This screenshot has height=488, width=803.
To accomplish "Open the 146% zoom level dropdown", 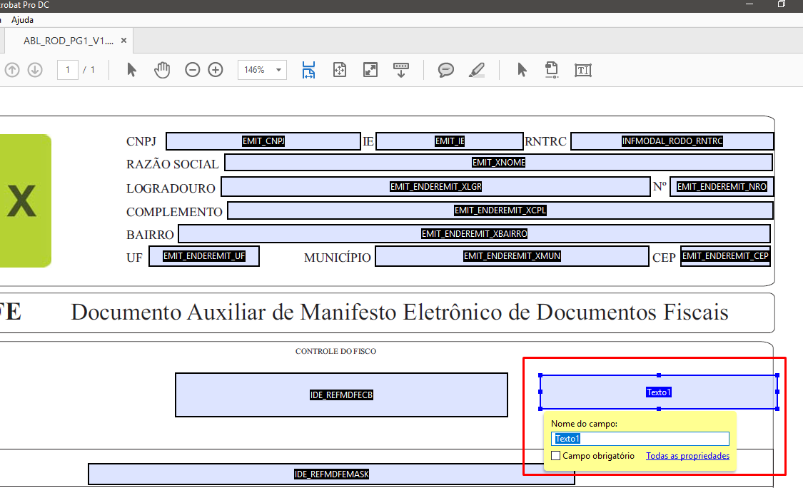I will pos(278,70).
